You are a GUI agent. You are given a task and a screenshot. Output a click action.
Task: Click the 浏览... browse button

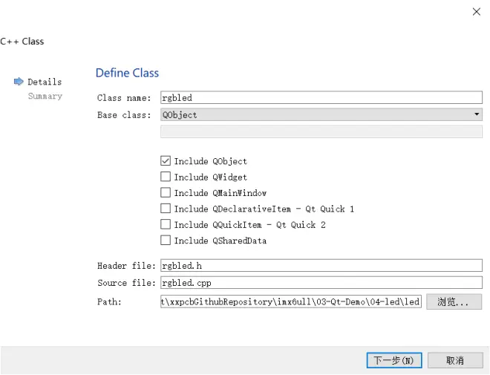click(454, 302)
